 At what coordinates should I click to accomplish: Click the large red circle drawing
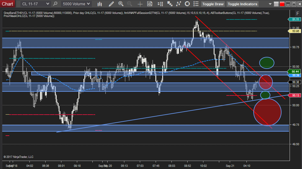[x=267, y=112]
